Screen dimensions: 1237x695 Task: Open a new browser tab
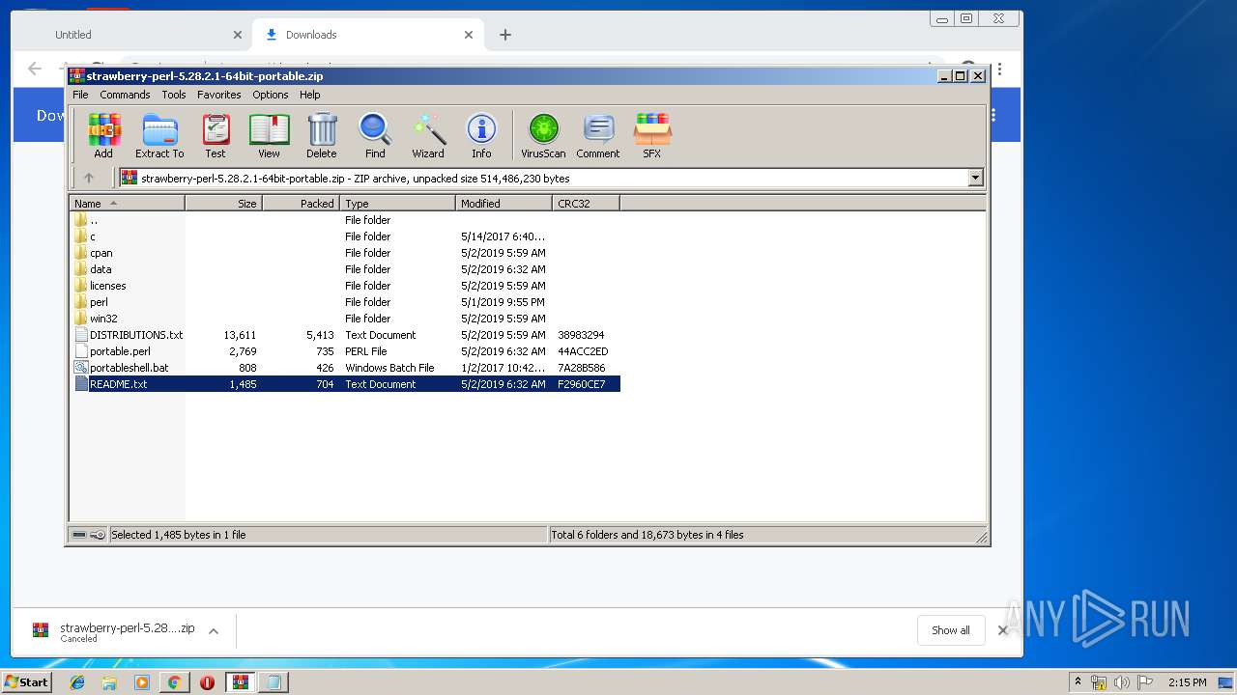coord(504,35)
